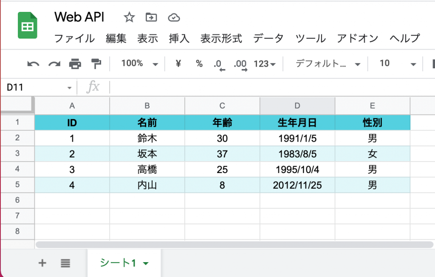The width and height of the screenshot is (435, 277).
Task: Select row 1 header
Action: coord(17,122)
